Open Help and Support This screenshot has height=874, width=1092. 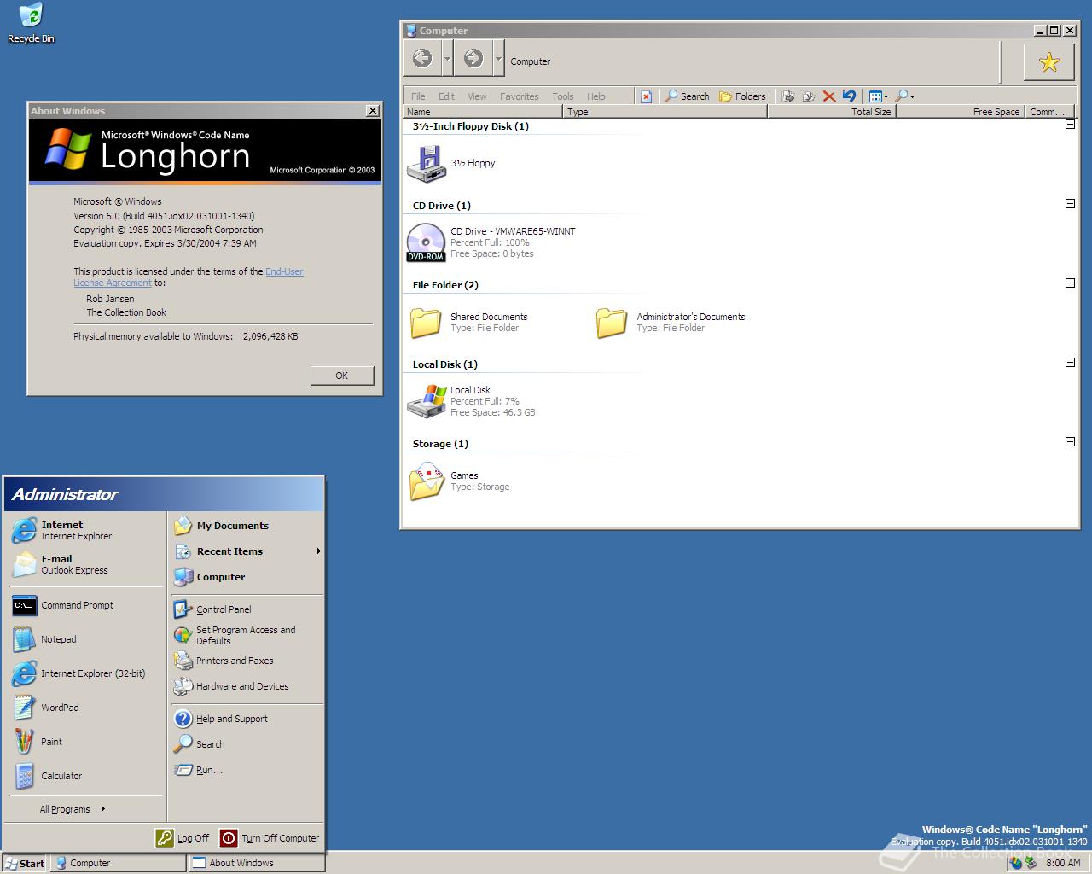(247, 719)
